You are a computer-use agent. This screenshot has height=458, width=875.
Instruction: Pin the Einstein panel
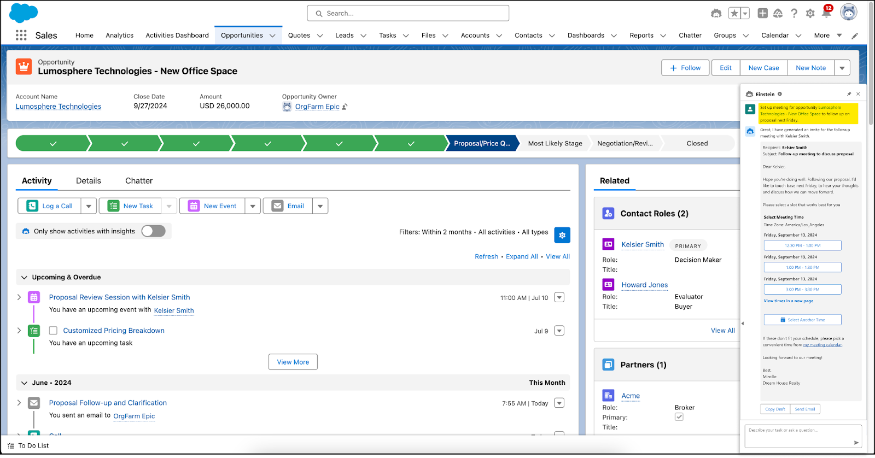(x=849, y=94)
